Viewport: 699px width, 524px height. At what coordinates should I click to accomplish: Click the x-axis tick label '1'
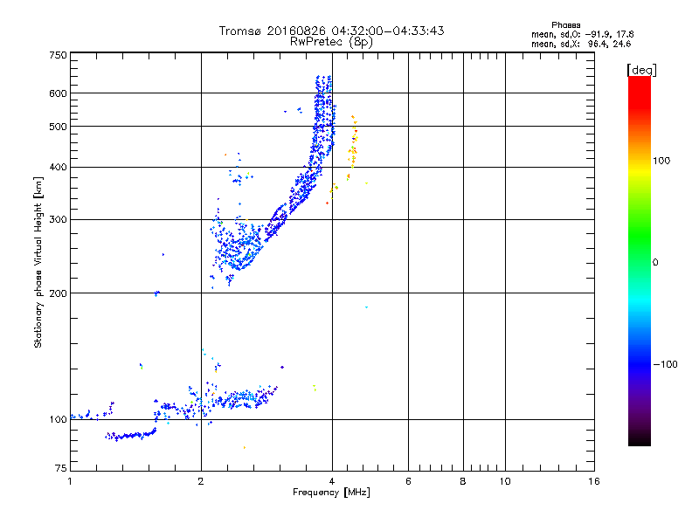[x=70, y=481]
